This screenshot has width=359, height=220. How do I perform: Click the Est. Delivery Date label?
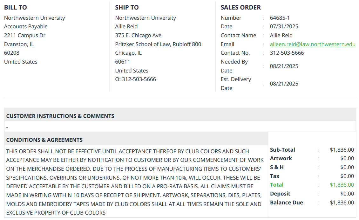coord(236,84)
